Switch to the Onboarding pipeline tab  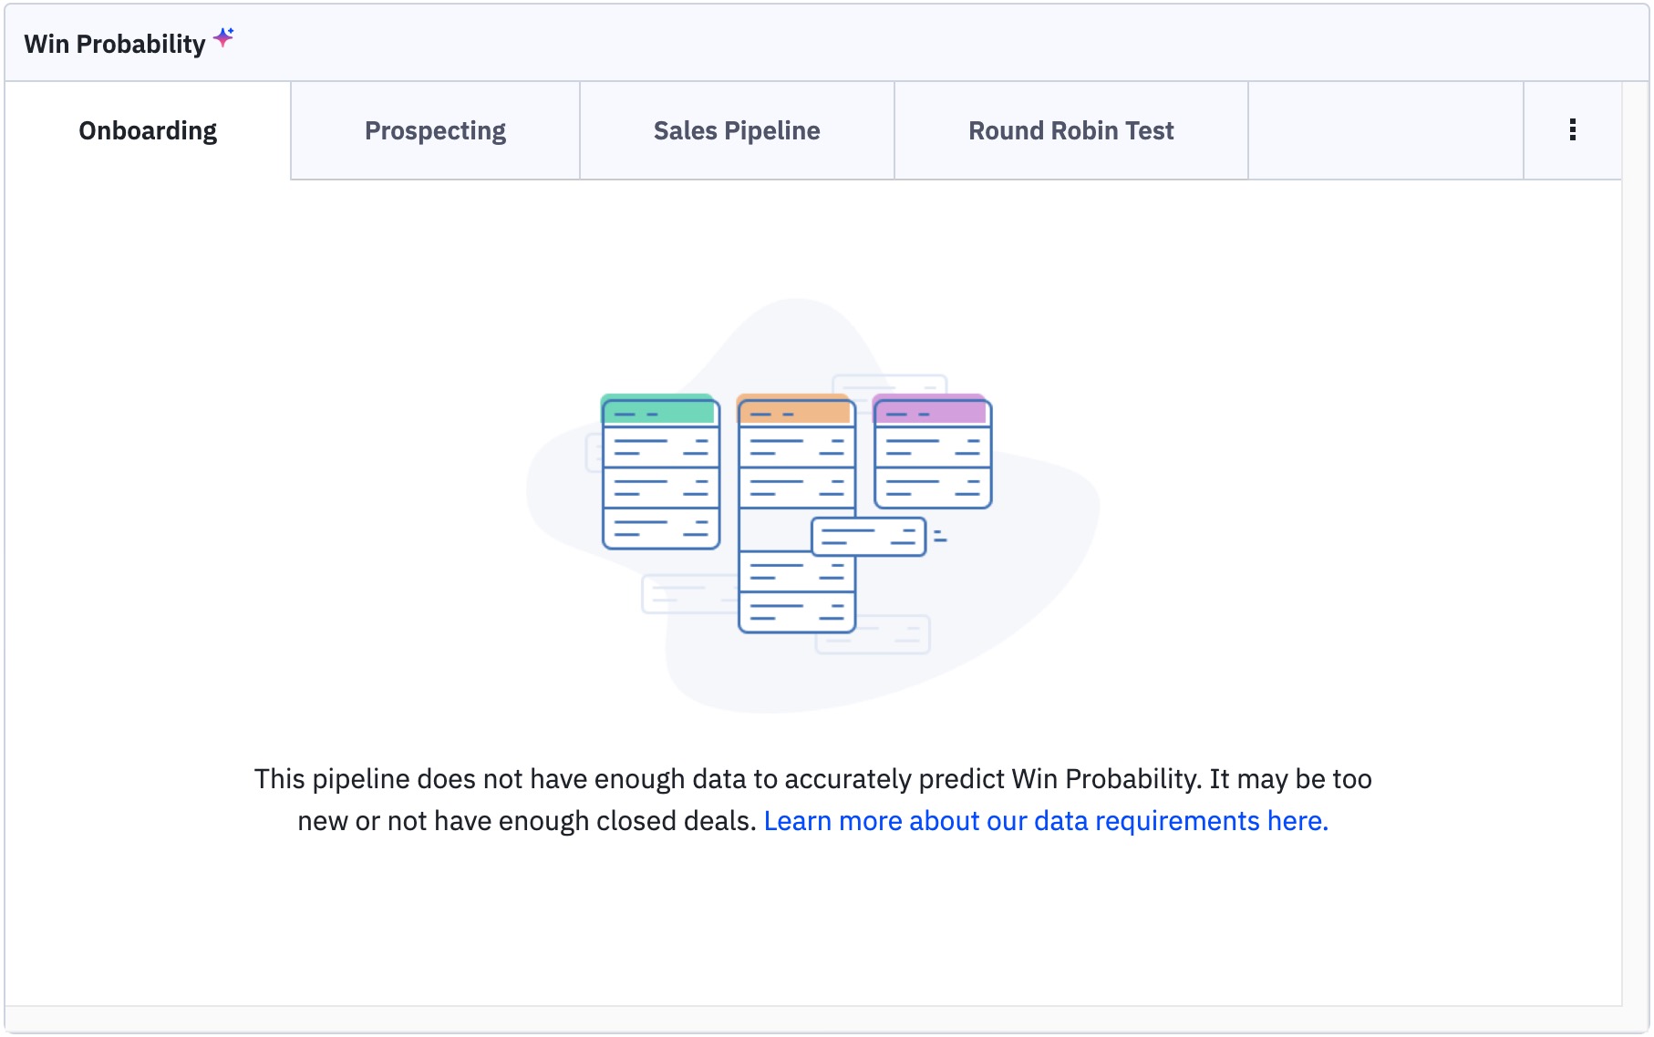click(148, 130)
